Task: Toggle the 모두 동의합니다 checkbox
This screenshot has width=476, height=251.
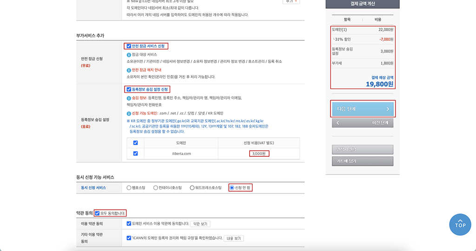Action: (x=97, y=213)
